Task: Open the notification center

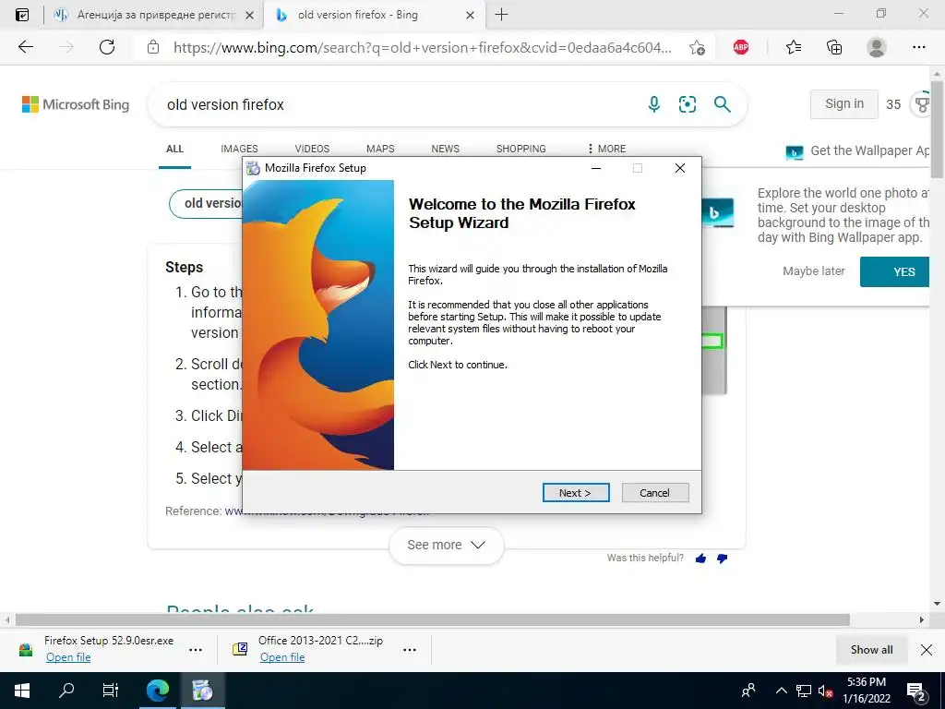Action: [916, 691]
